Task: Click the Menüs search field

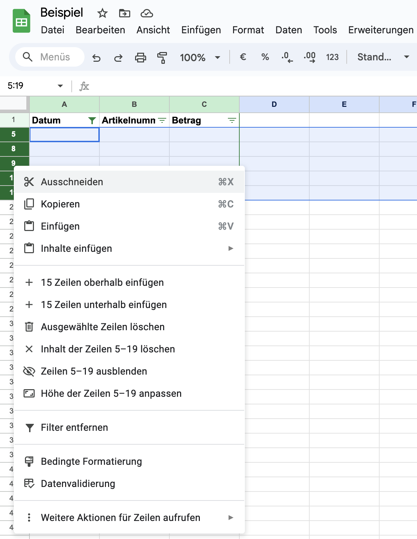Action: point(50,57)
